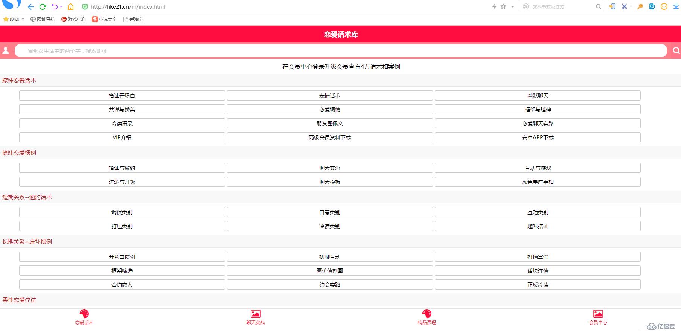Open 爱淘宝 bookmark
Screen dimensions: 681x331
pyautogui.click(x=133, y=19)
